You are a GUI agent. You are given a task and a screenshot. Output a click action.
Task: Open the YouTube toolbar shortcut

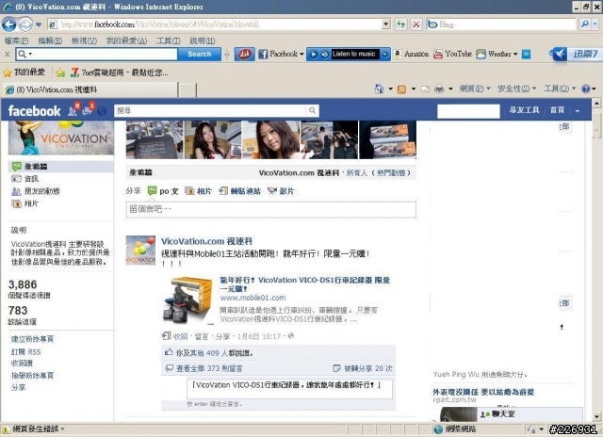pyautogui.click(x=452, y=55)
